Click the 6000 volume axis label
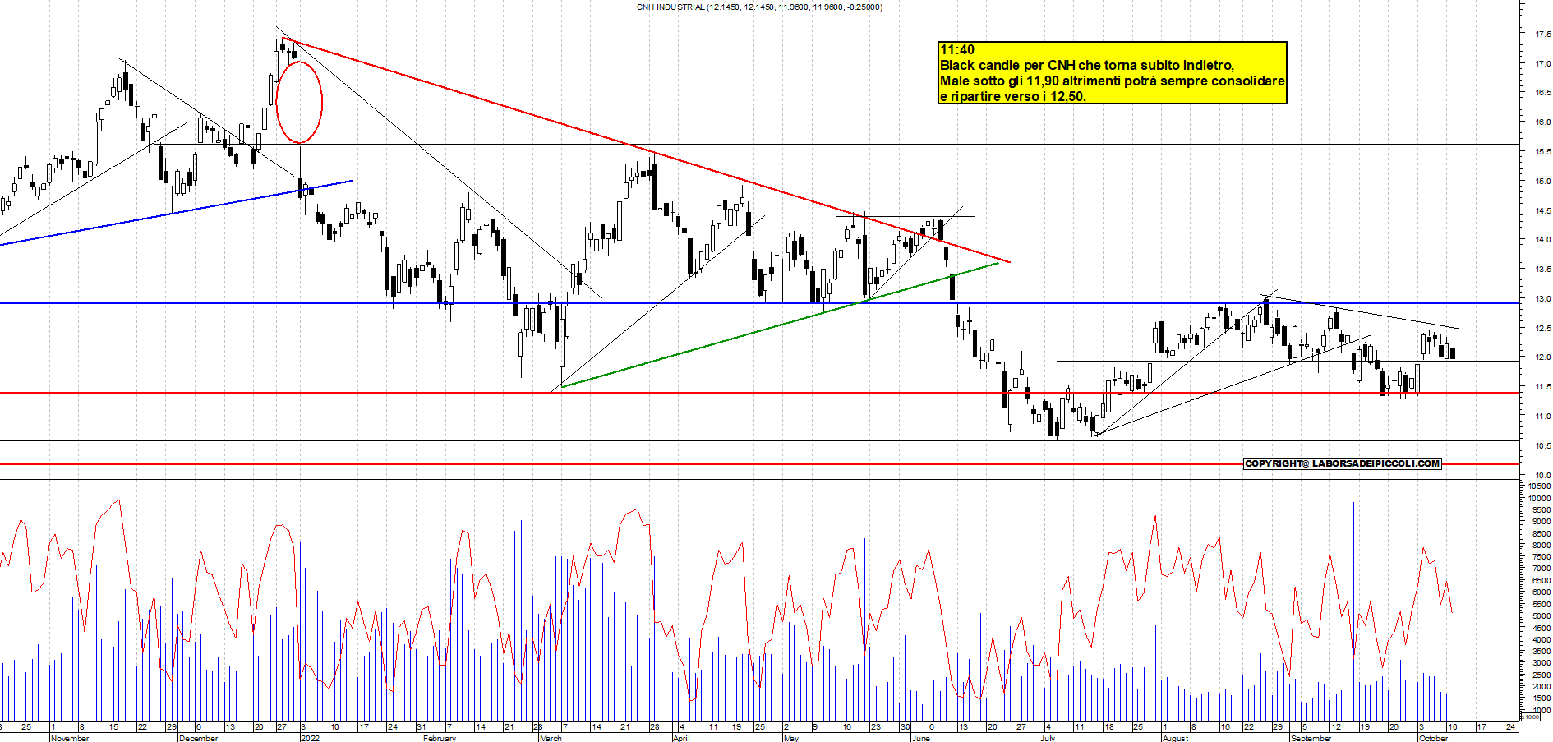The height and width of the screenshot is (742, 1553). point(1541,592)
